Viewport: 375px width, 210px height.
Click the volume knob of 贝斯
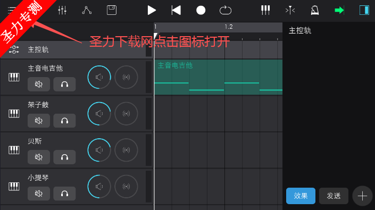pos(99,150)
